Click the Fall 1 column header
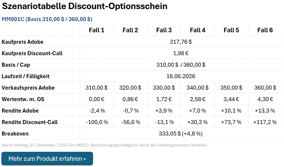 (x=96, y=30)
